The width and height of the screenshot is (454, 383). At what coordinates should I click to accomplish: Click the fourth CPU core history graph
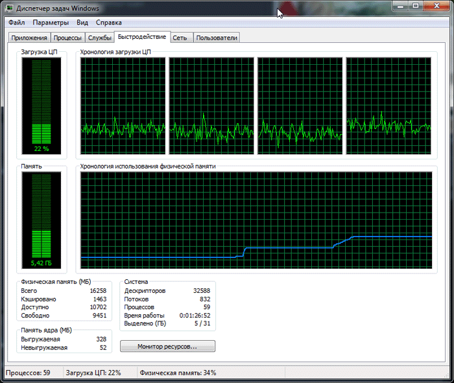(388, 106)
